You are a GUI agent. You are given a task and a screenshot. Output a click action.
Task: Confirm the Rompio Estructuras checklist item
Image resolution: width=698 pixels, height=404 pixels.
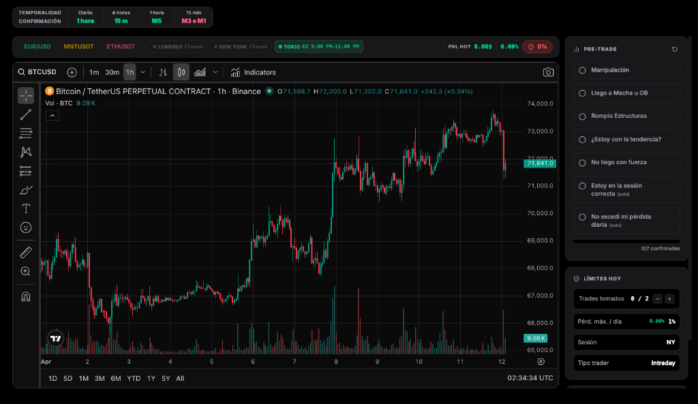coord(582,116)
